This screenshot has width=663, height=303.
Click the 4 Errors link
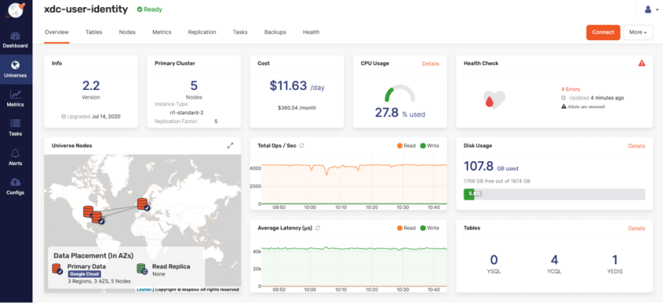point(570,89)
